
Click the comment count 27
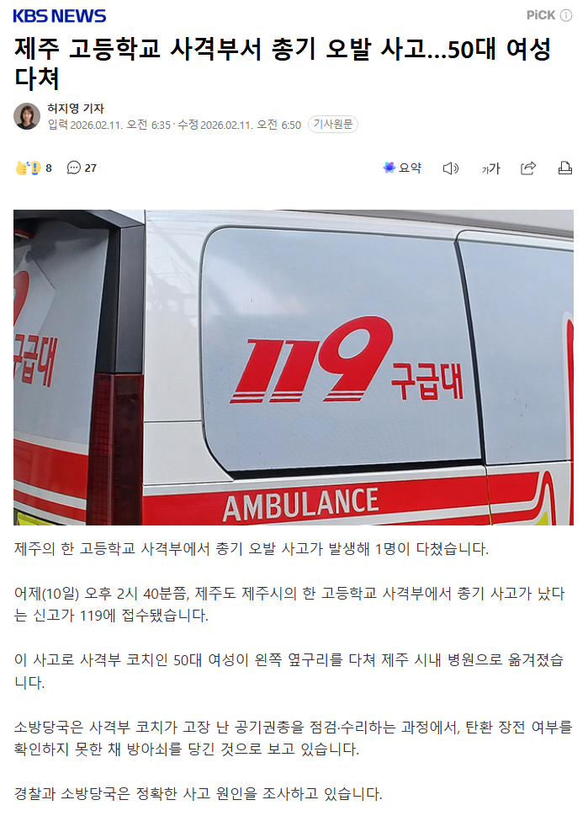tap(91, 168)
